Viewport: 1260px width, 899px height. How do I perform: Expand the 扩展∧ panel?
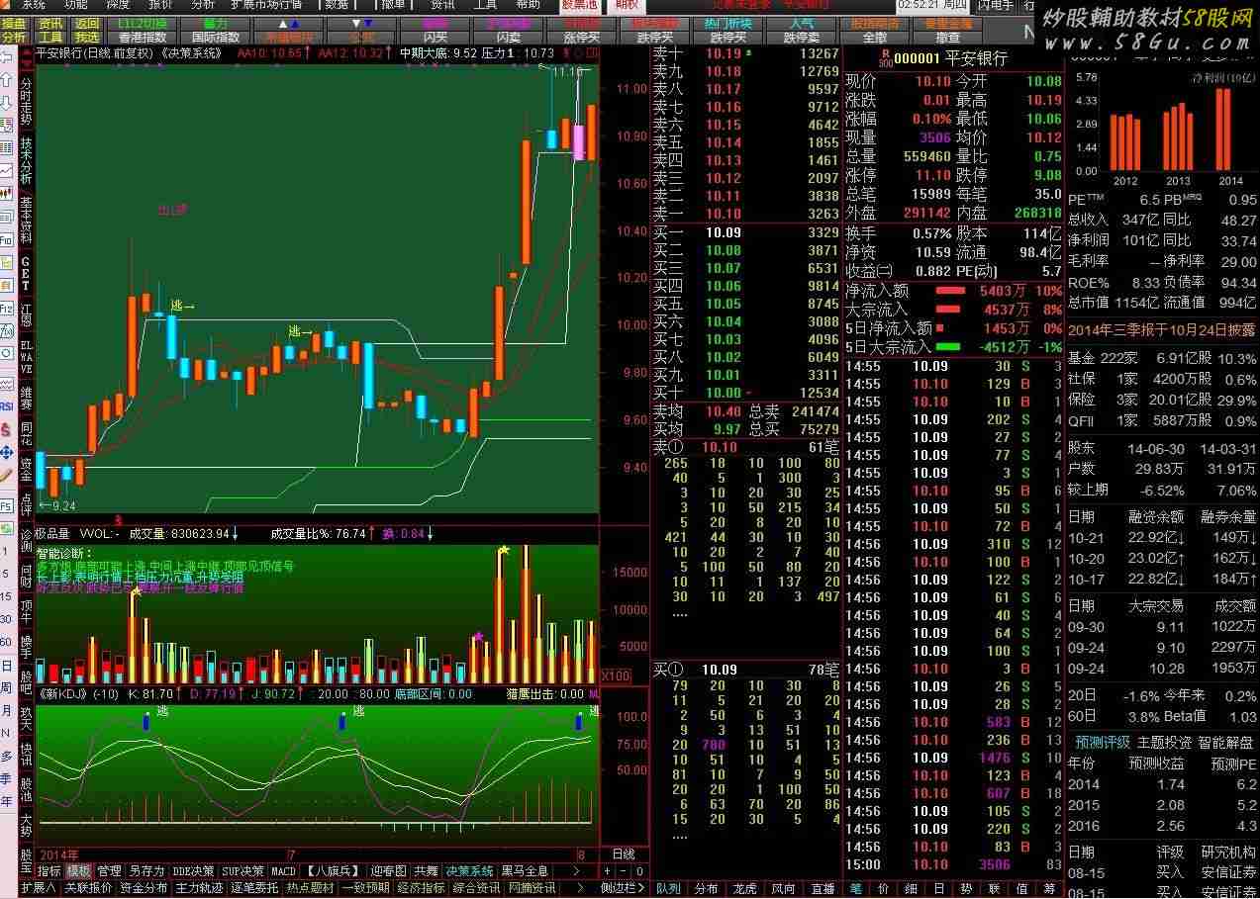pyautogui.click(x=38, y=888)
